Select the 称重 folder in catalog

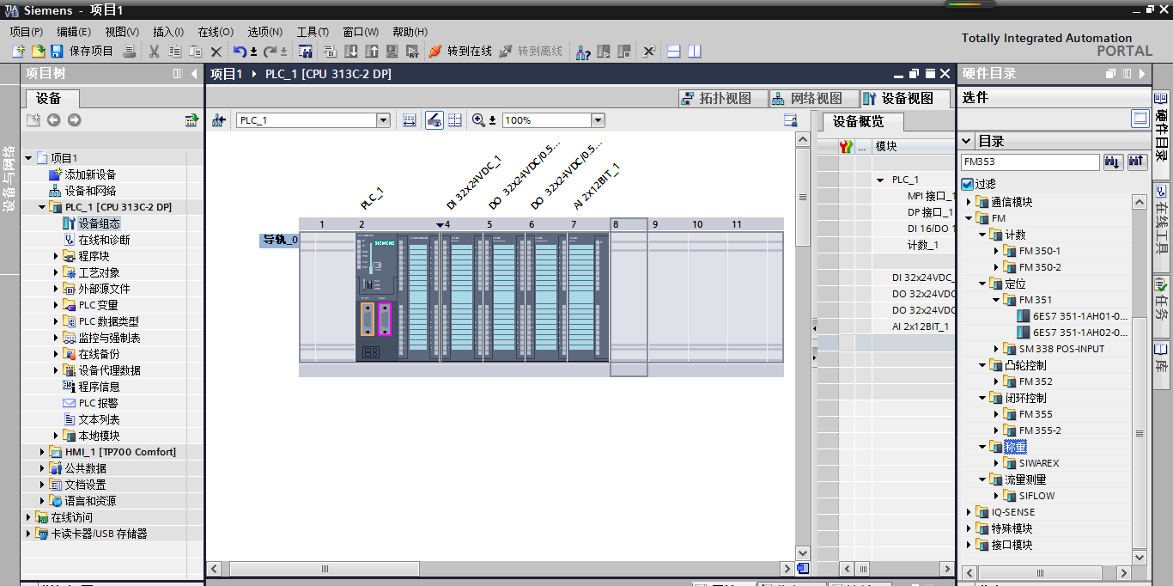click(1015, 447)
